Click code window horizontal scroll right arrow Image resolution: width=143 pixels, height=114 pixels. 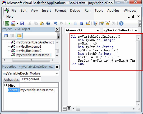pos(134,108)
